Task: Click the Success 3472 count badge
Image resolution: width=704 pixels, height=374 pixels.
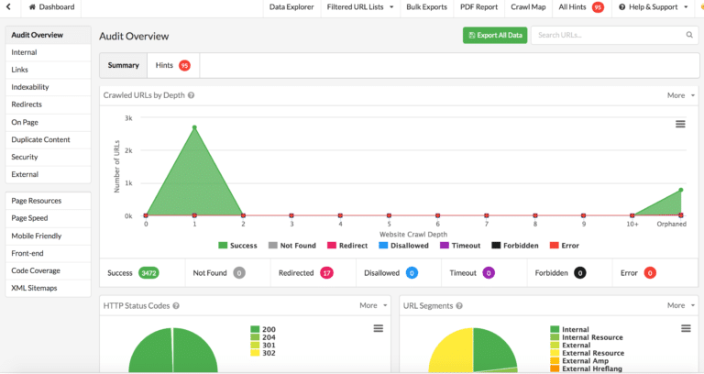Action: coord(148,273)
